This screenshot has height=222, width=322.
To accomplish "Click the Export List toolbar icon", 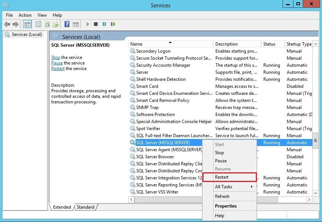I will pyautogui.click(x=56, y=24).
